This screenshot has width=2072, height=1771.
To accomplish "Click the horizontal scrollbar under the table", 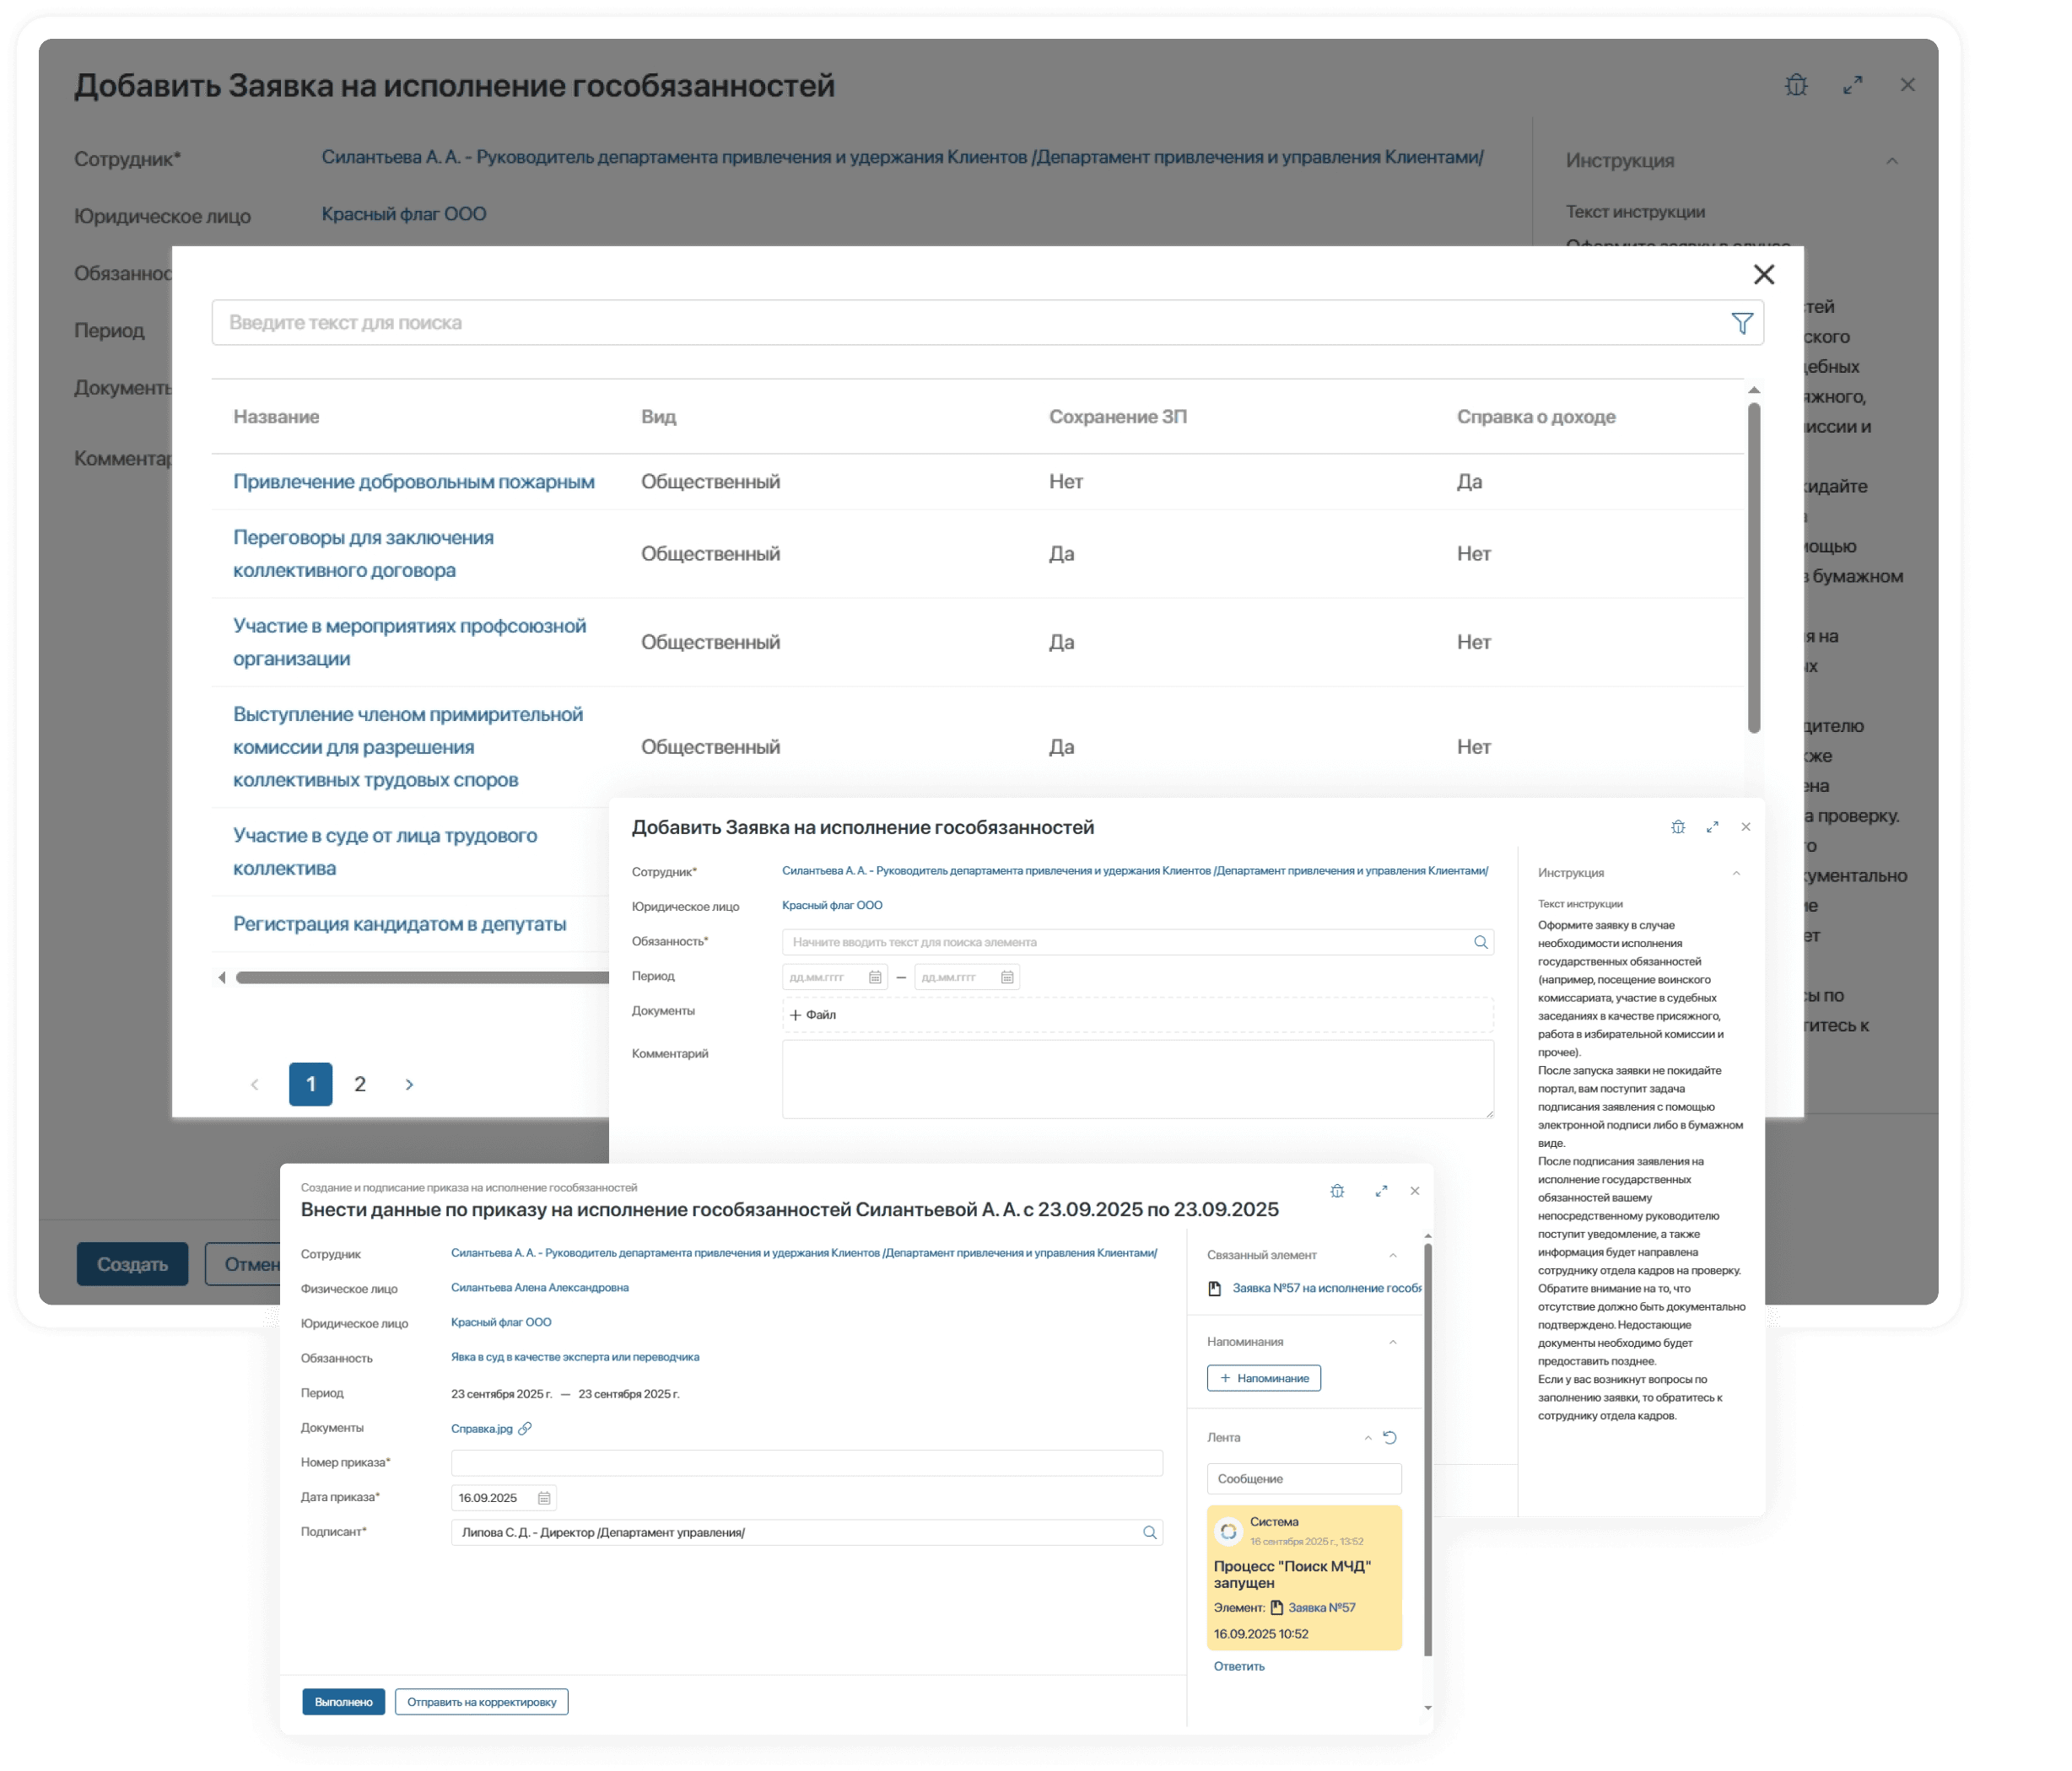I will click(420, 977).
